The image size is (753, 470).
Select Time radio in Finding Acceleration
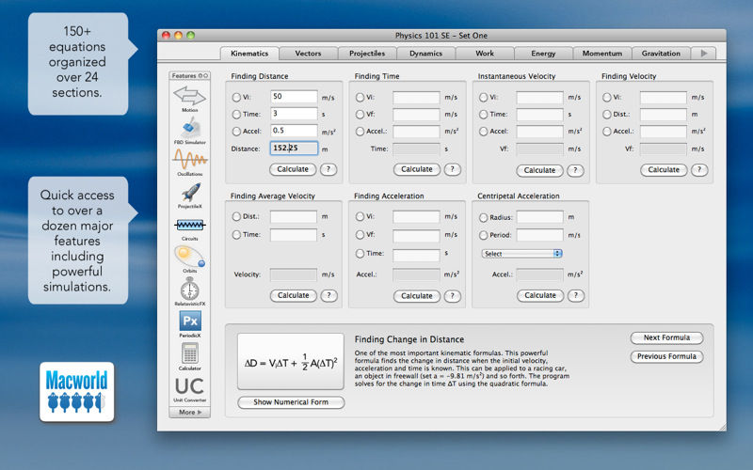click(x=360, y=254)
